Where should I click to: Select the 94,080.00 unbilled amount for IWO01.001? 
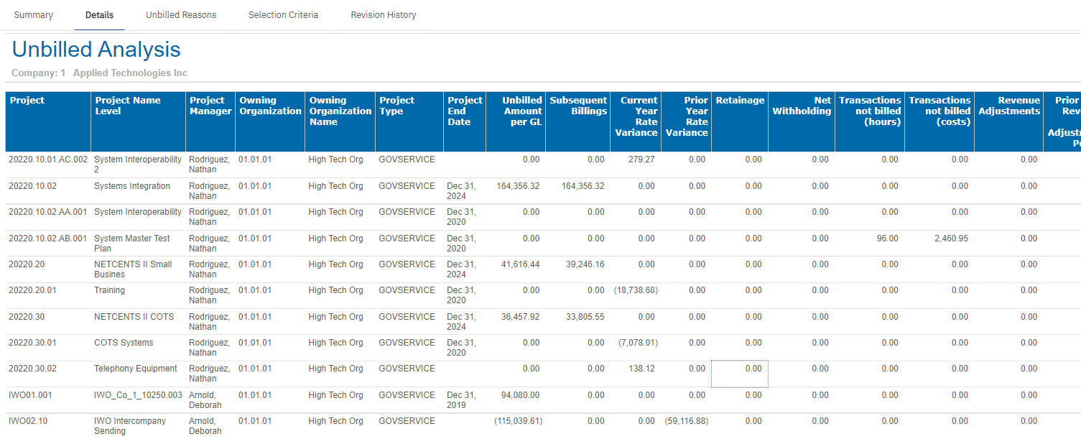coord(519,395)
